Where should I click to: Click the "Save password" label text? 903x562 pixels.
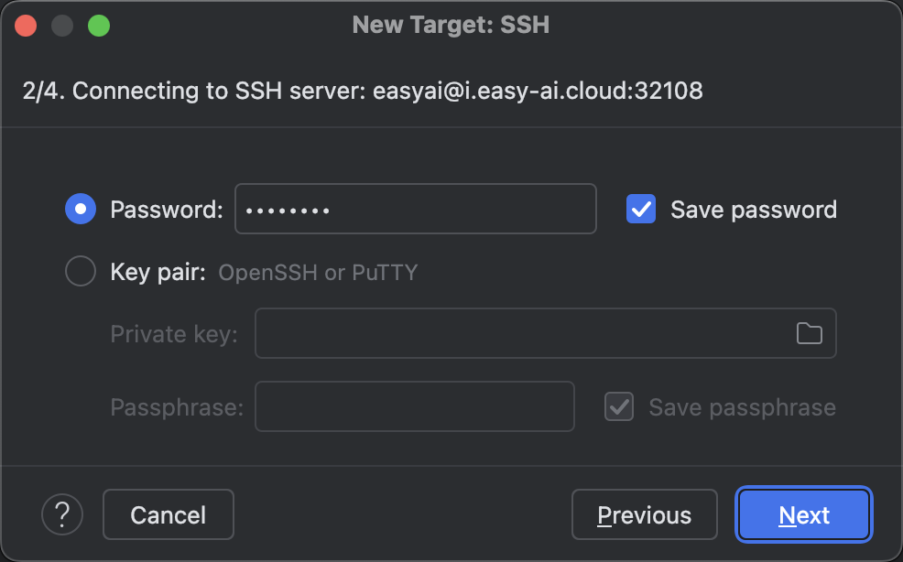point(754,210)
